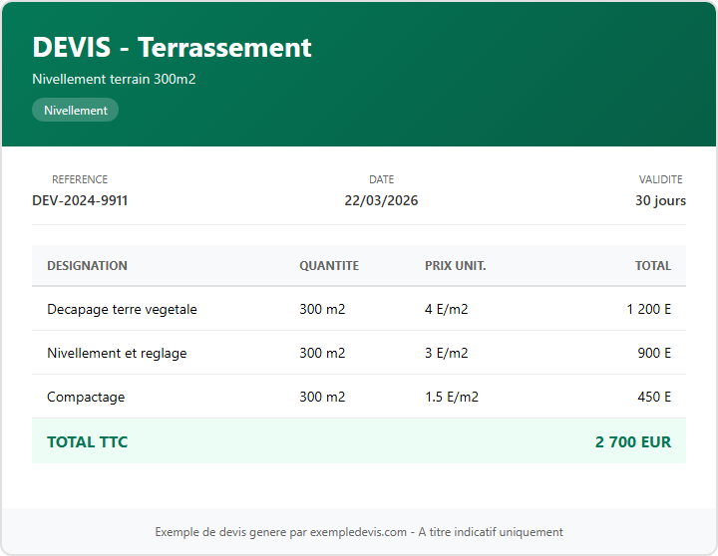Click the TOTAL column header
Screen dimensions: 718x556
click(653, 266)
